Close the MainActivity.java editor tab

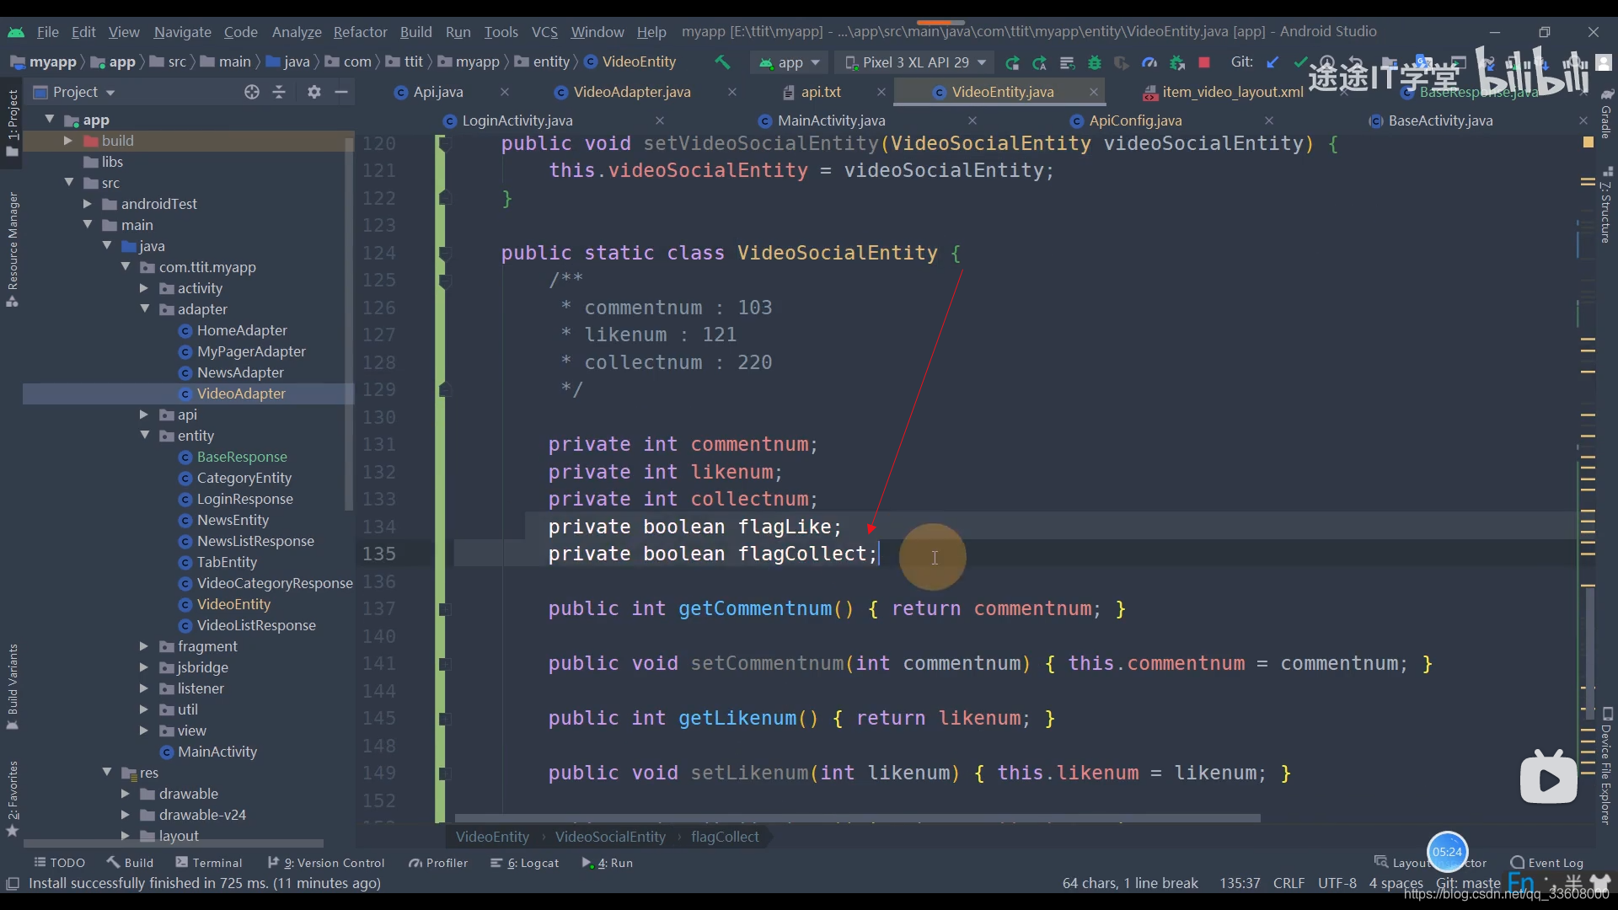click(972, 120)
